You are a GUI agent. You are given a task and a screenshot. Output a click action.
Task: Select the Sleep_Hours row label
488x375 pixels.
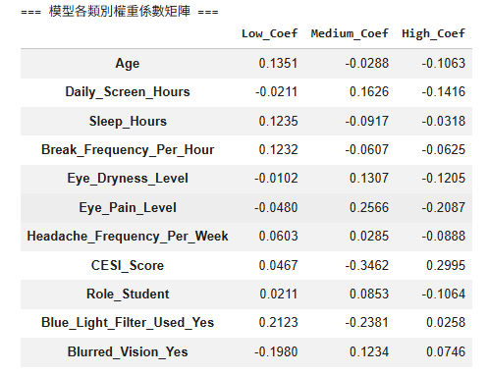(x=128, y=122)
